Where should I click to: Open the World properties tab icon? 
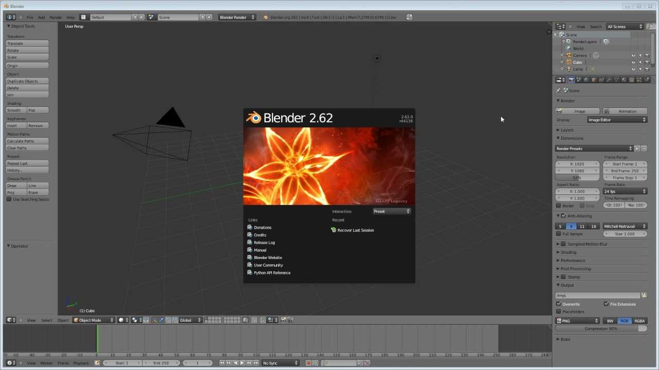(586, 80)
